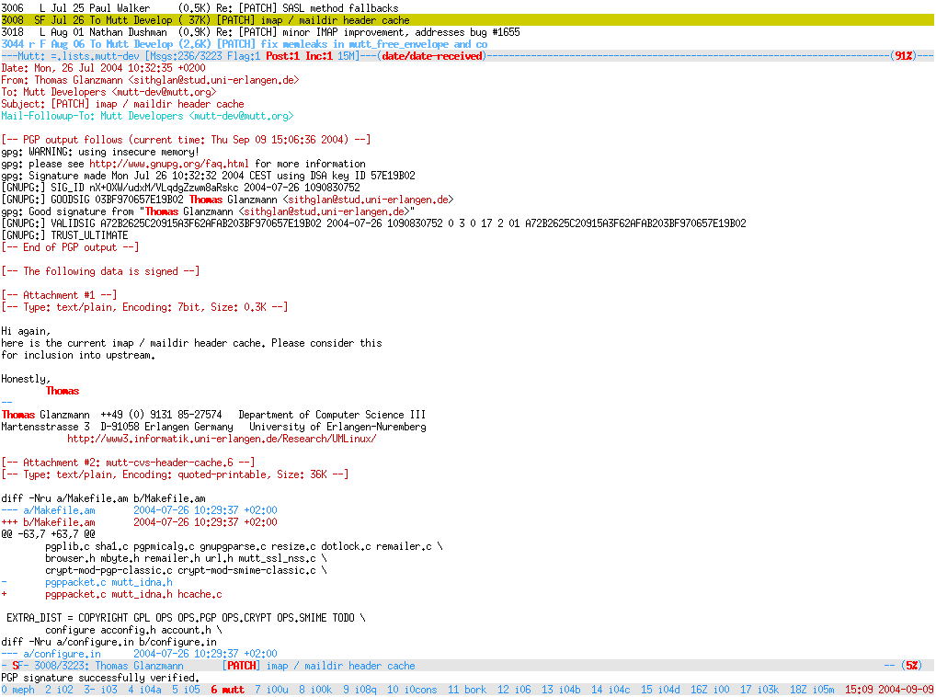This screenshot has height=697, width=936.
Task: Select message 3006 from Paul Walker
Action: pyautogui.click(x=468, y=8)
